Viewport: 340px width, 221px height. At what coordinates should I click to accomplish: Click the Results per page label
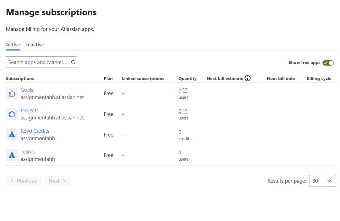[287, 181]
